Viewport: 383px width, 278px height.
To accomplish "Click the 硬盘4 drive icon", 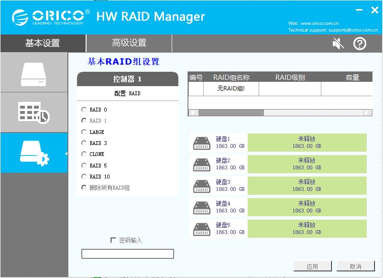I will click(202, 208).
